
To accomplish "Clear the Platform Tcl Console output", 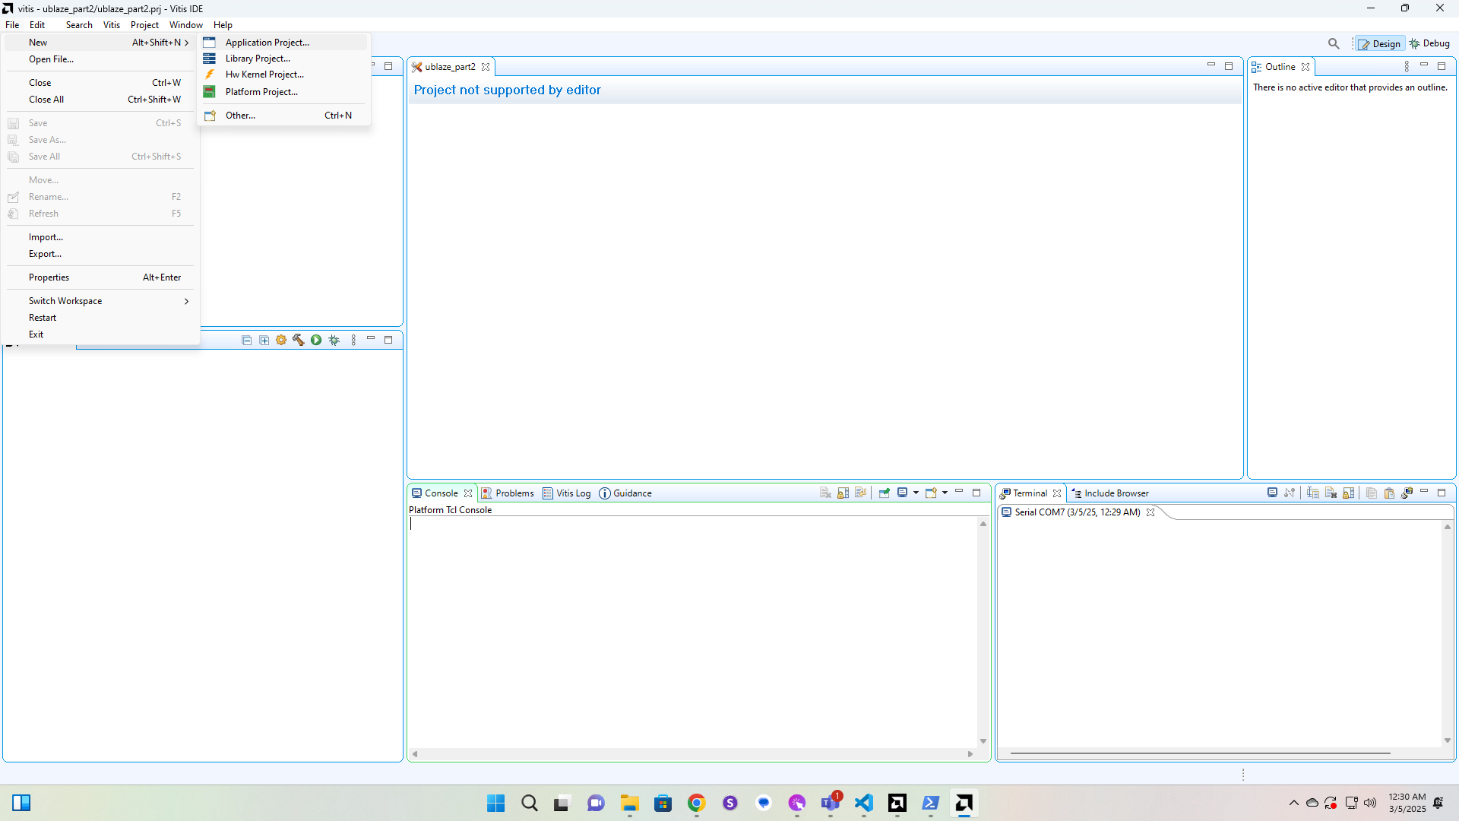I will 825,493.
